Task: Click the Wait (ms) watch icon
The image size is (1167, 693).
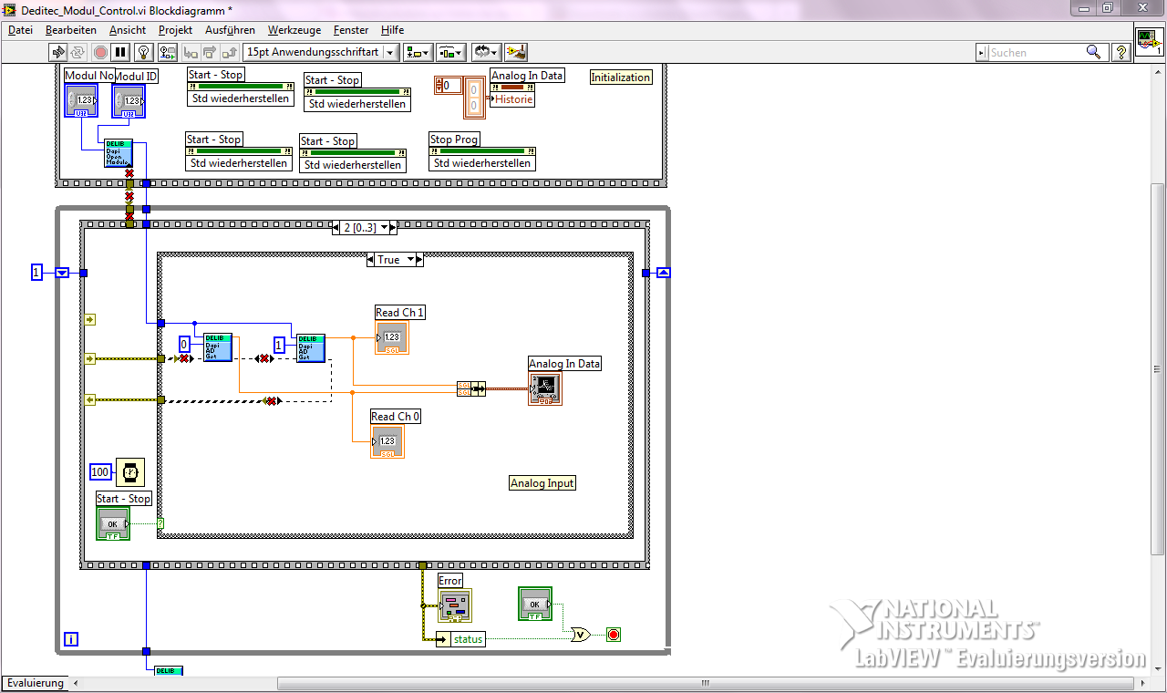Action: coord(130,471)
